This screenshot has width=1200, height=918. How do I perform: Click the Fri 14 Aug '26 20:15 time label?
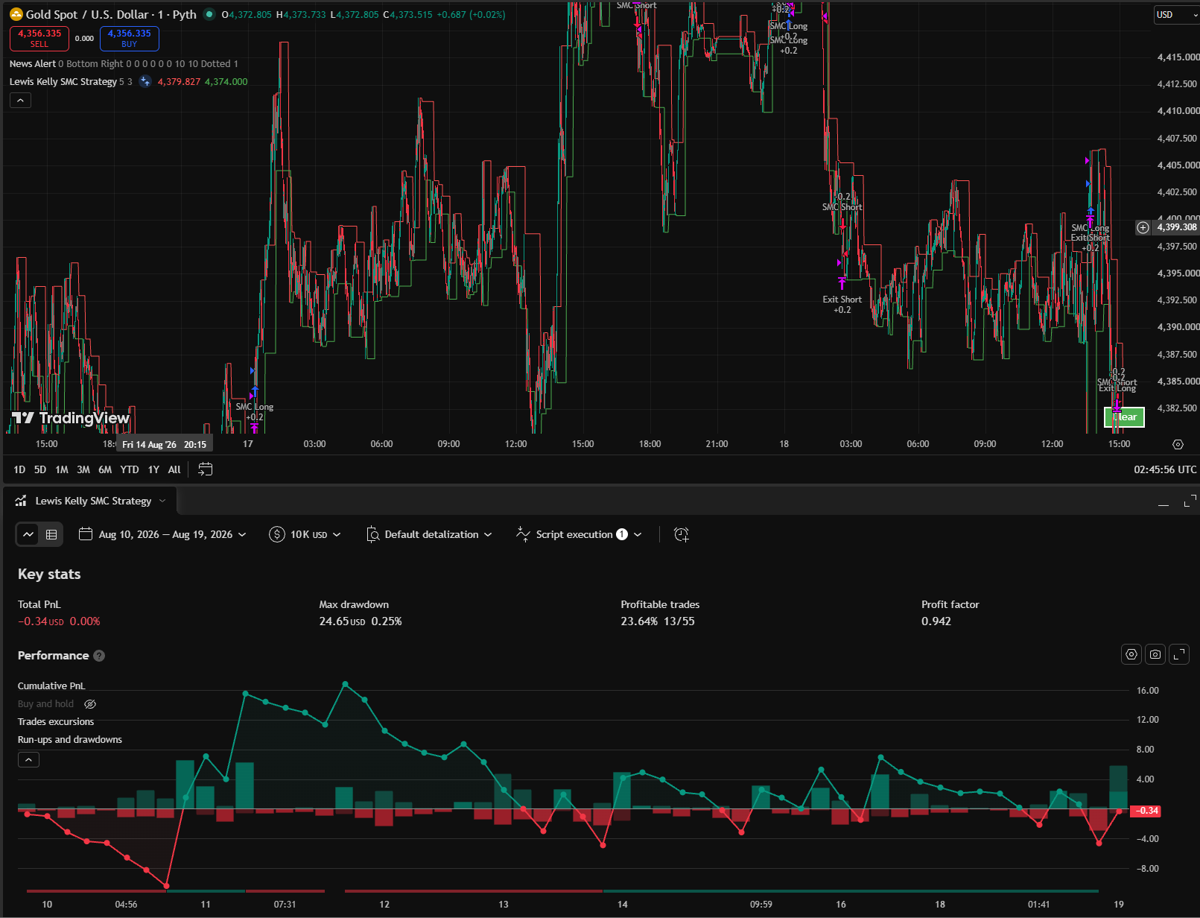pyautogui.click(x=165, y=444)
